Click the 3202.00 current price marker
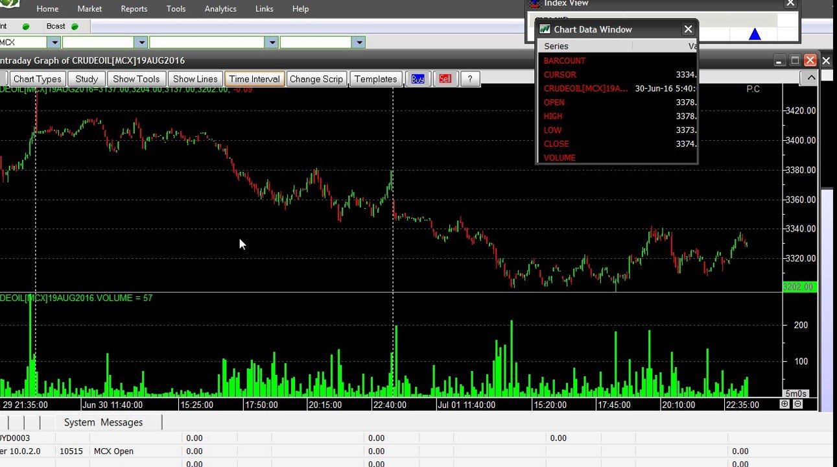Screen dimensions: 837x467 798,287
